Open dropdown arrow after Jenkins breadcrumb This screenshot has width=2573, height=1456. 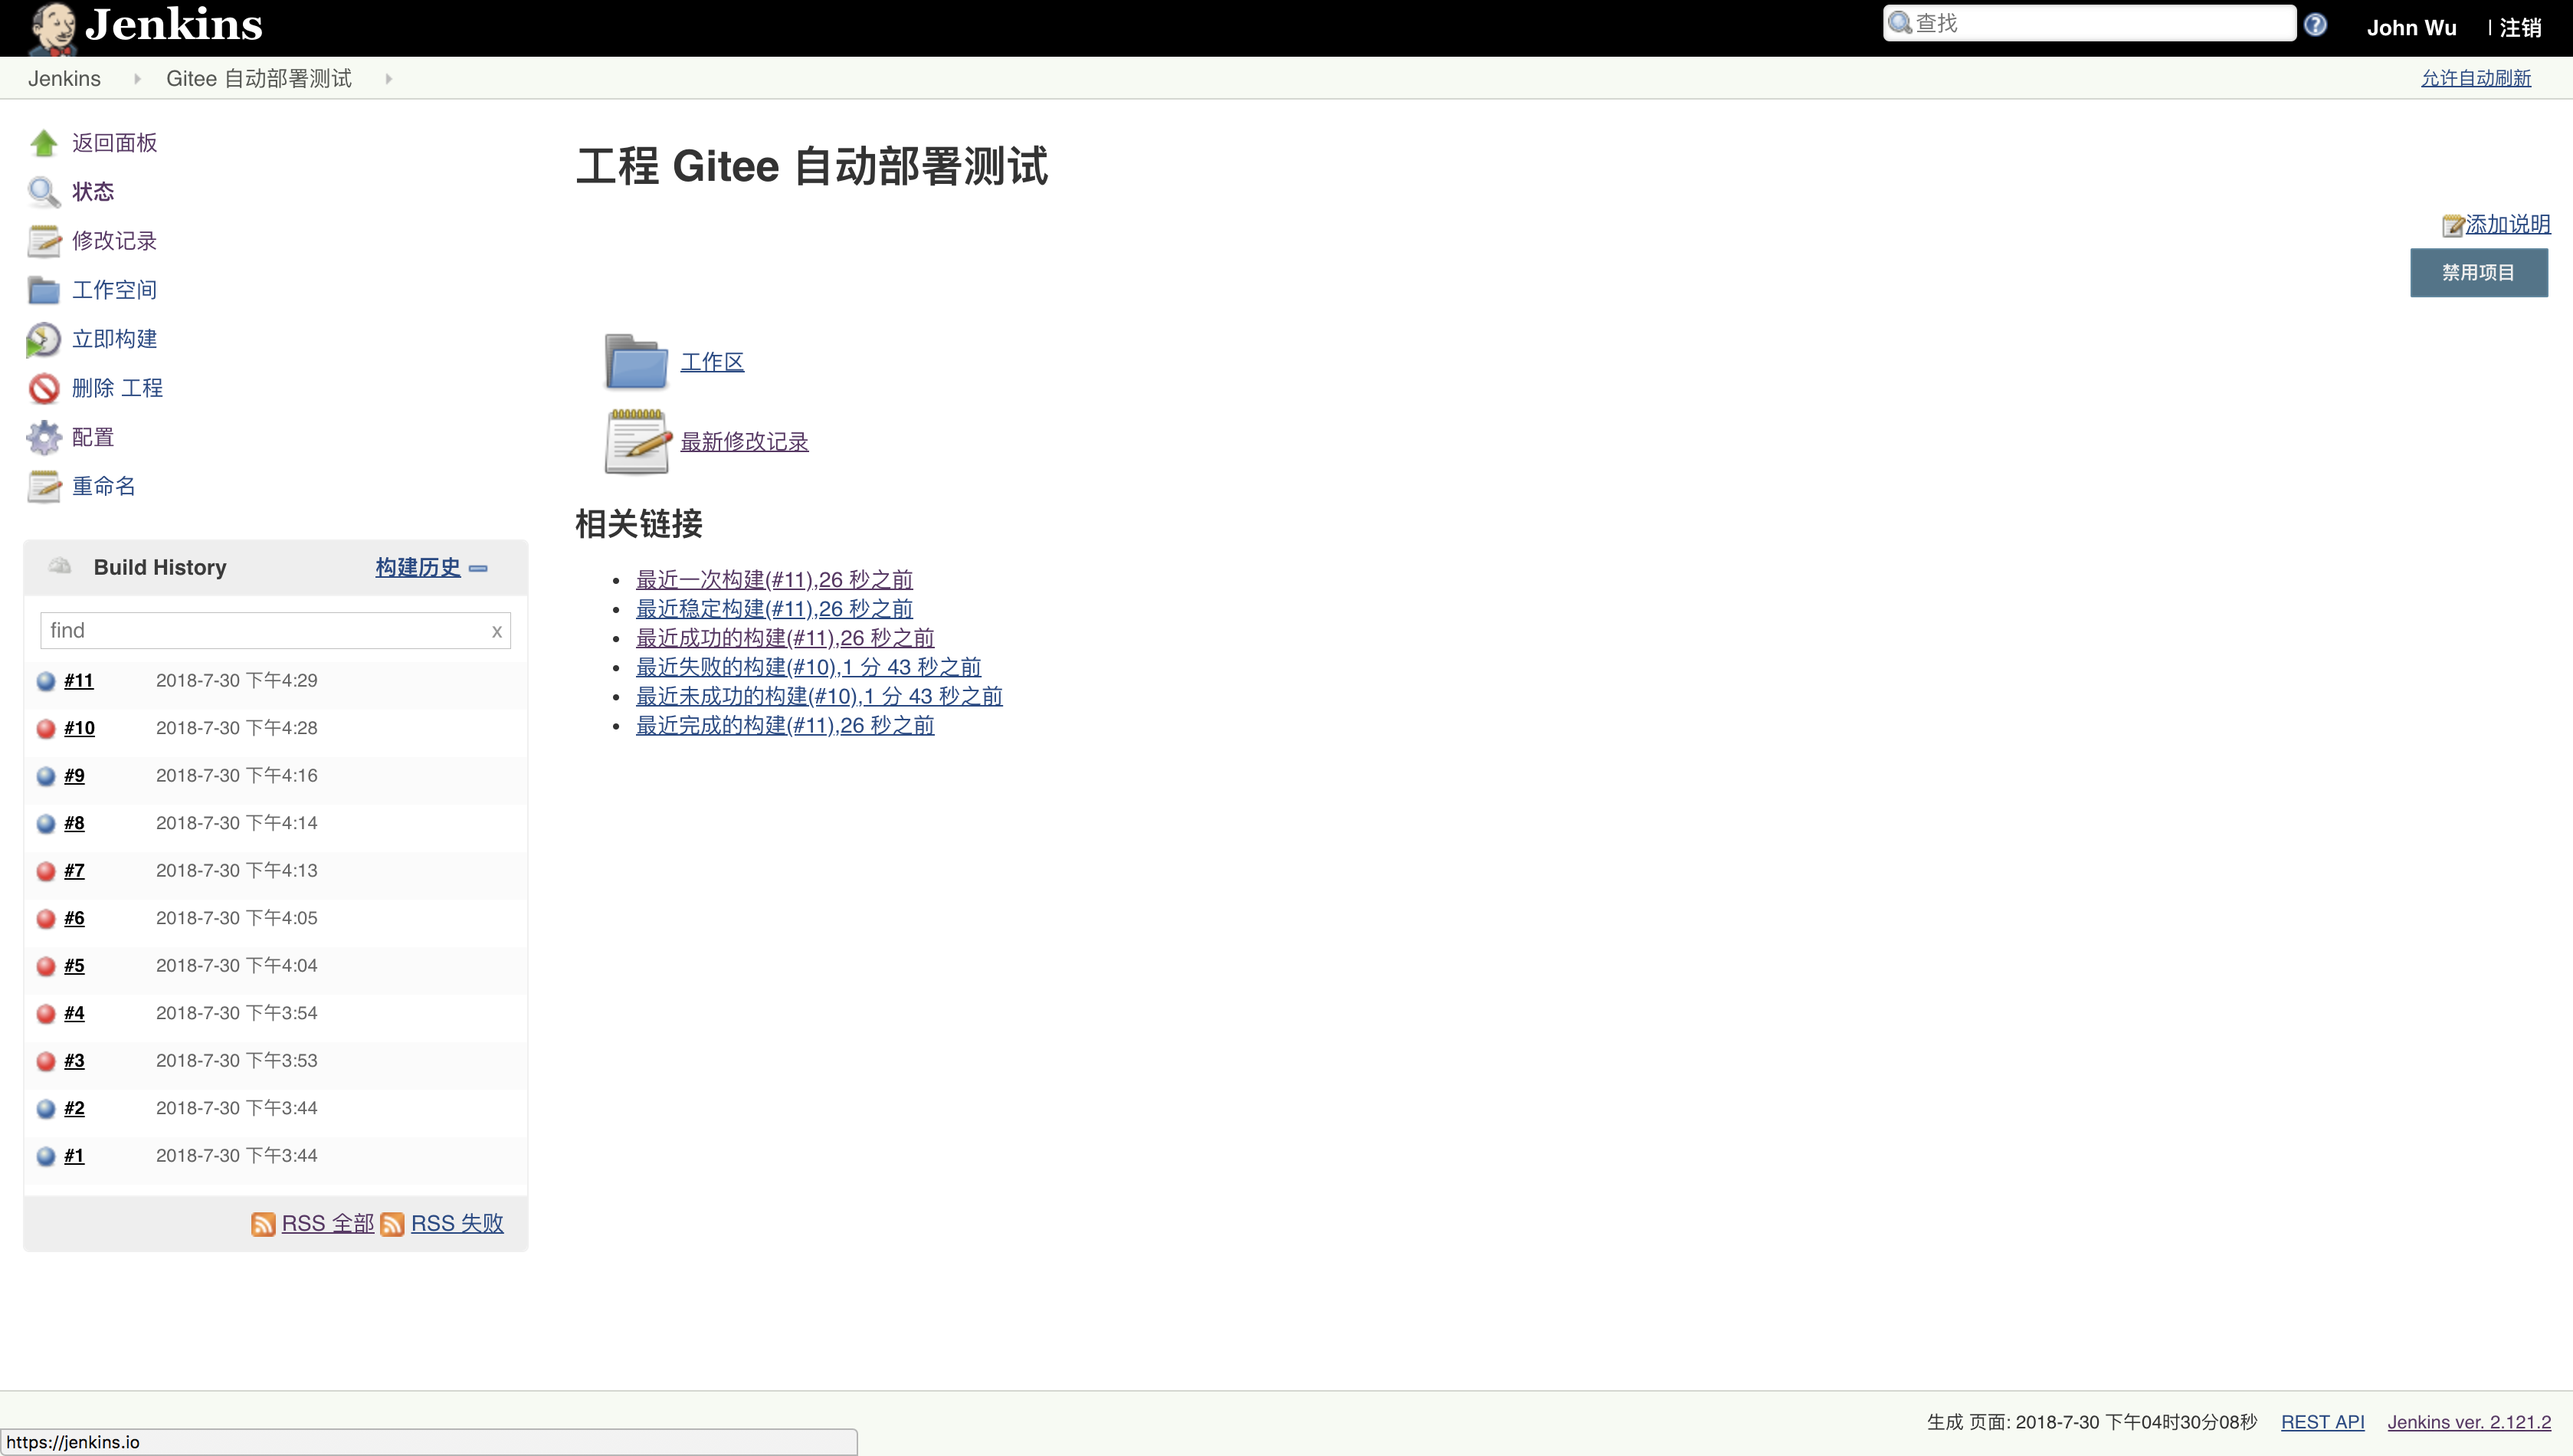click(137, 78)
